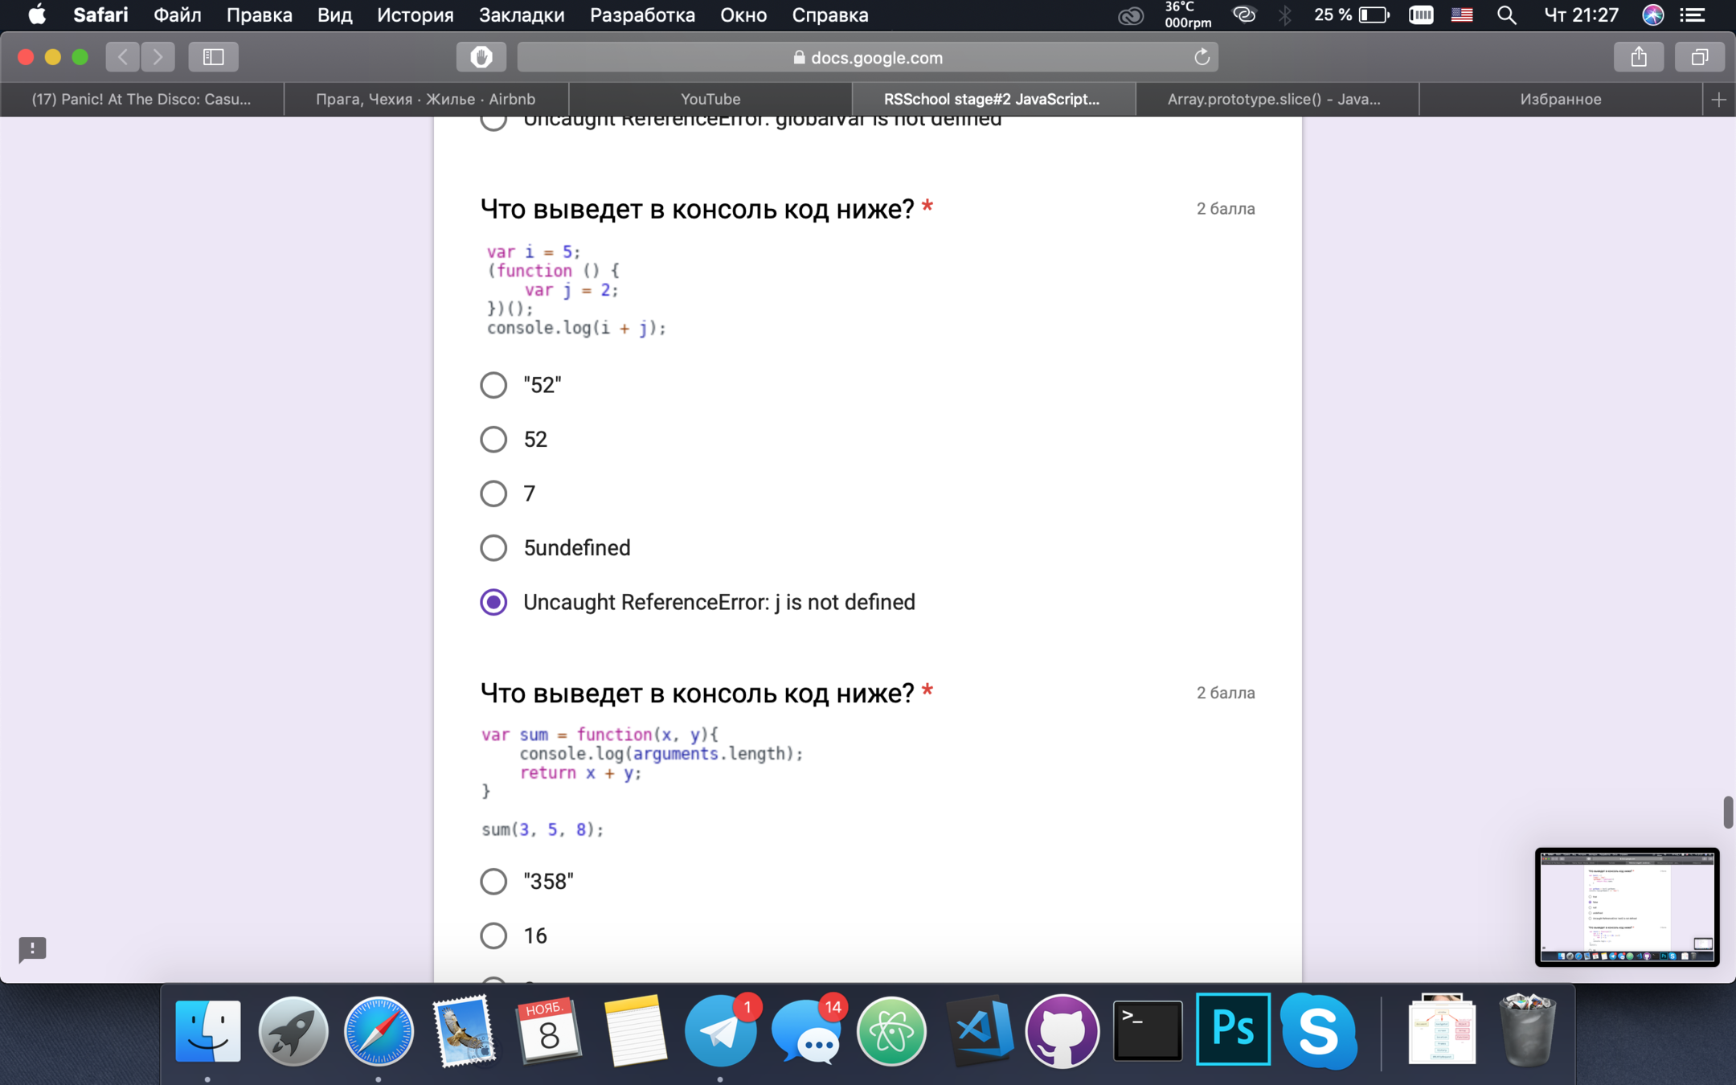Launch Visual Studio Code from dock

click(x=977, y=1031)
